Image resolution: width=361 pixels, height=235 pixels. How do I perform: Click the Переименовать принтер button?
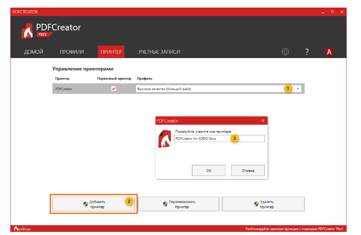178,204
